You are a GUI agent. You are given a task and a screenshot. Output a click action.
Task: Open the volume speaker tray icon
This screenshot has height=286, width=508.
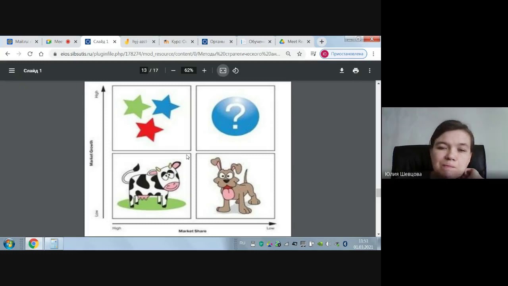pyautogui.click(x=328, y=244)
